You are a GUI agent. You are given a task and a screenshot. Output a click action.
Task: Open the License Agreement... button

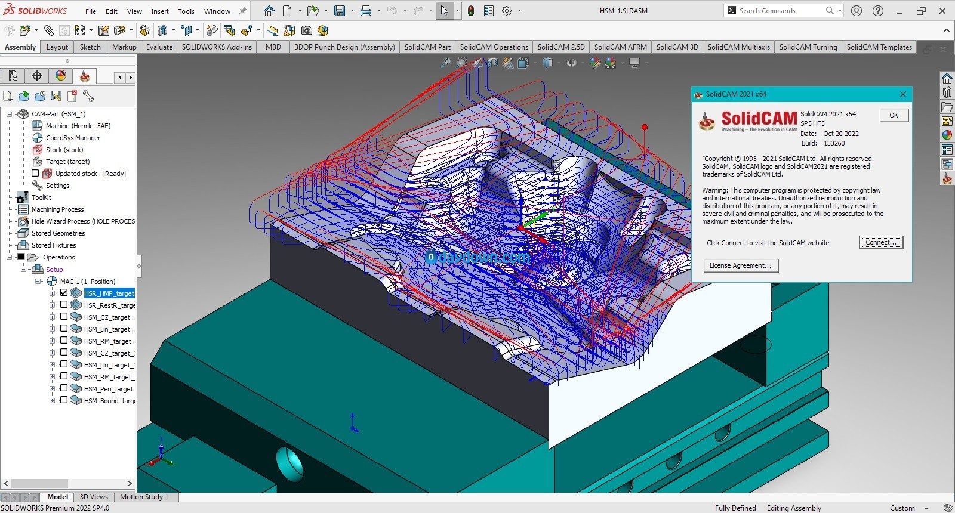(740, 265)
